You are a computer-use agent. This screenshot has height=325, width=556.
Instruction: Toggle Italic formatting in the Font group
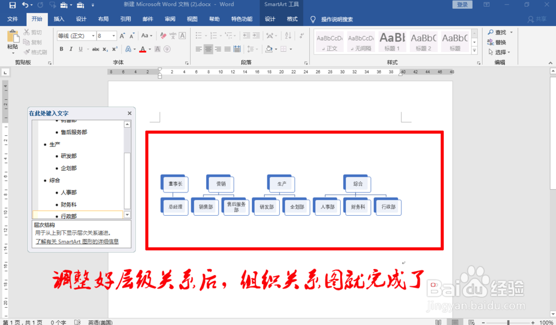click(70, 49)
